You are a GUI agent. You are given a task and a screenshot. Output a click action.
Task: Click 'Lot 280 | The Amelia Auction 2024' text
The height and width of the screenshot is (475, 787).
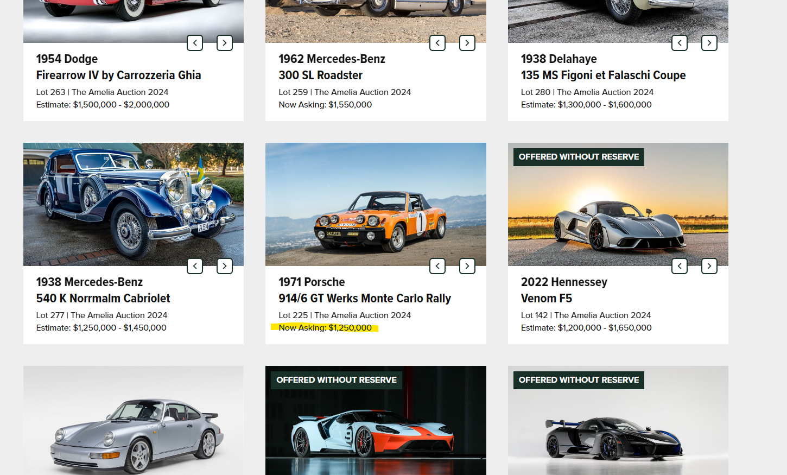587,92
